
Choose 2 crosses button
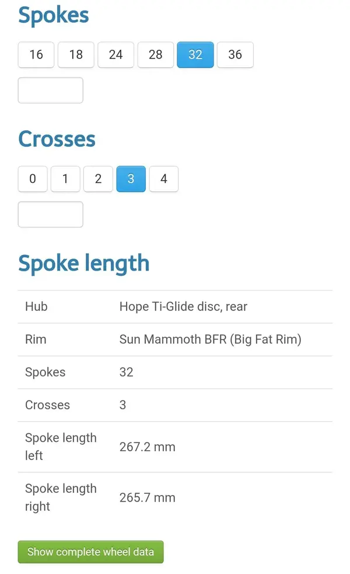coord(98,179)
